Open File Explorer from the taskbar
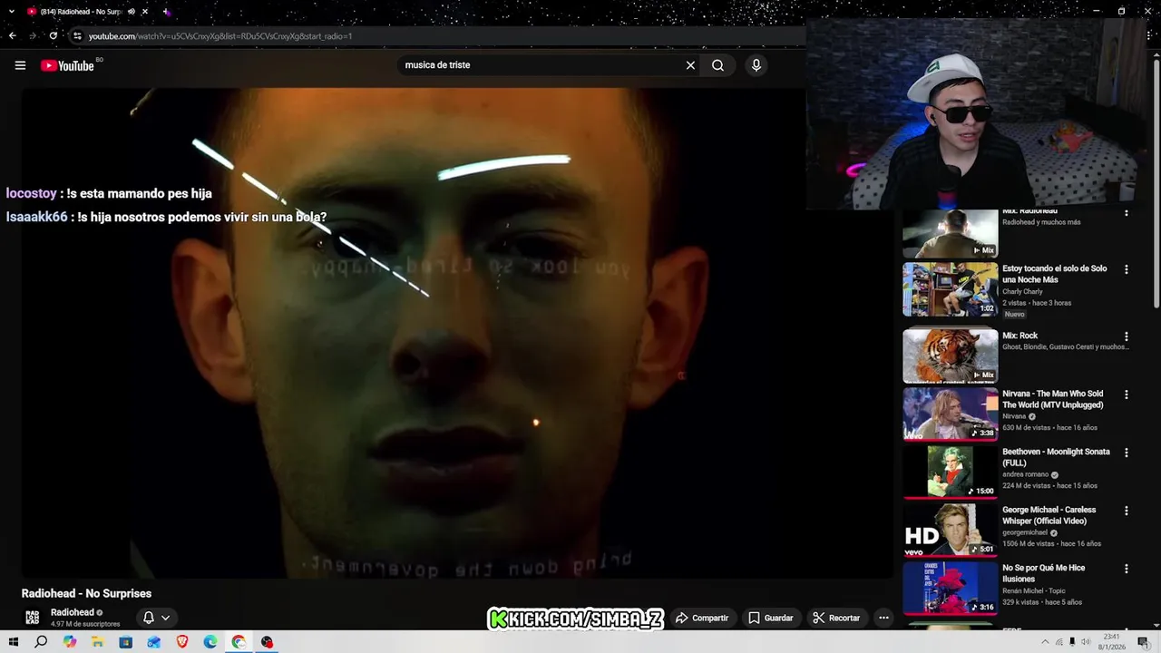Image resolution: width=1161 pixels, height=653 pixels. click(98, 642)
